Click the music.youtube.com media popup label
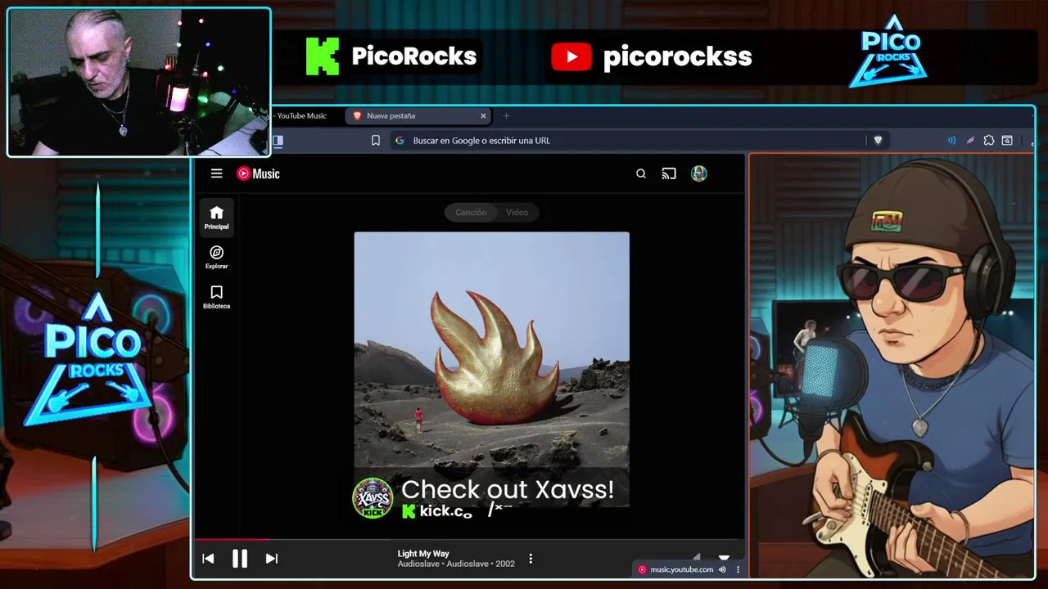Image resolution: width=1048 pixels, height=589 pixels. [x=681, y=569]
